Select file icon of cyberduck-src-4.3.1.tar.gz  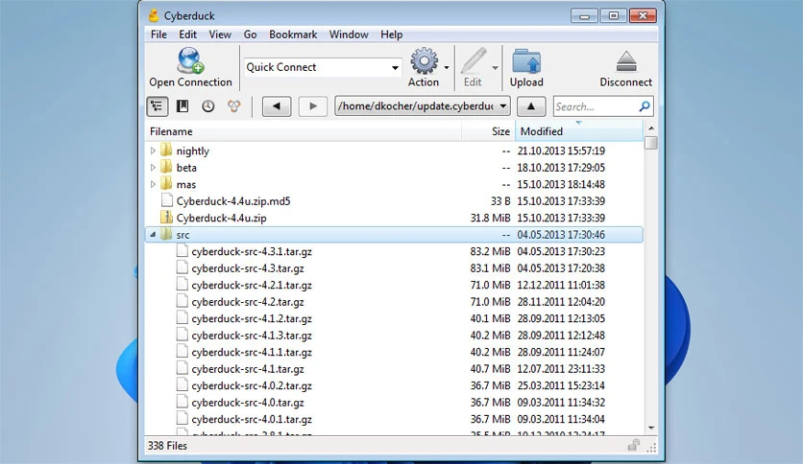(182, 251)
